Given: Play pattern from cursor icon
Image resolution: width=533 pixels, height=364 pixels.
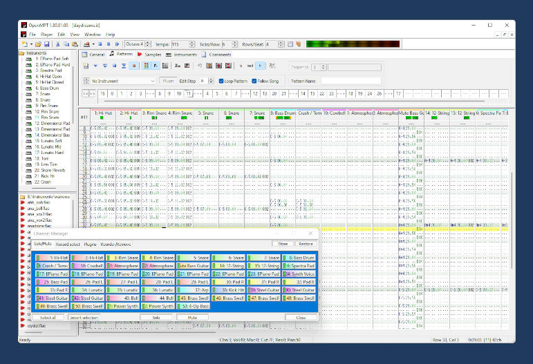Looking at the screenshot, I should 95,66.
